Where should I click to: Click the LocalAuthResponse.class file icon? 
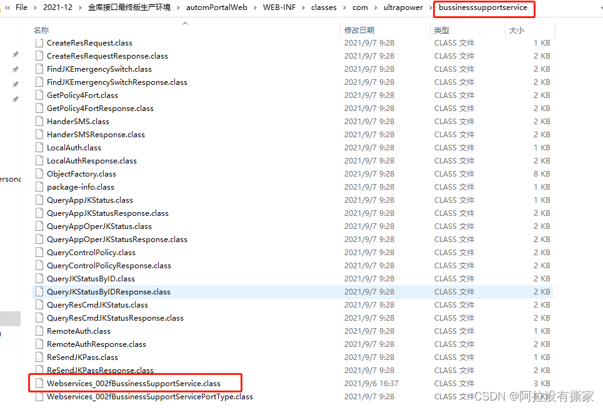pos(39,161)
